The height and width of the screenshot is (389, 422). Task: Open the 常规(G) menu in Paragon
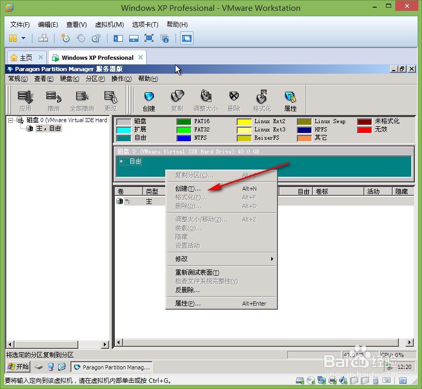pos(18,79)
